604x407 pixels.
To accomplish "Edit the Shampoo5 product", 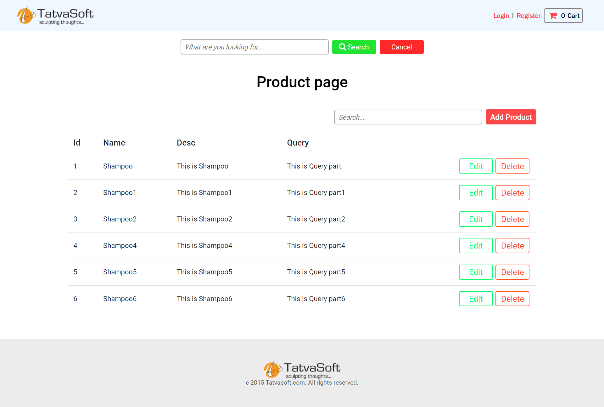I will point(476,272).
